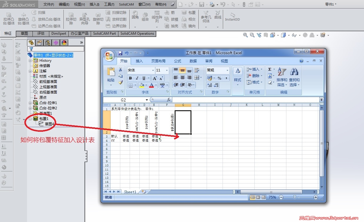Viewport: 364px width, 222px height.
Task: Select 草图4 under the 包覆1 feature
Action: (50, 124)
